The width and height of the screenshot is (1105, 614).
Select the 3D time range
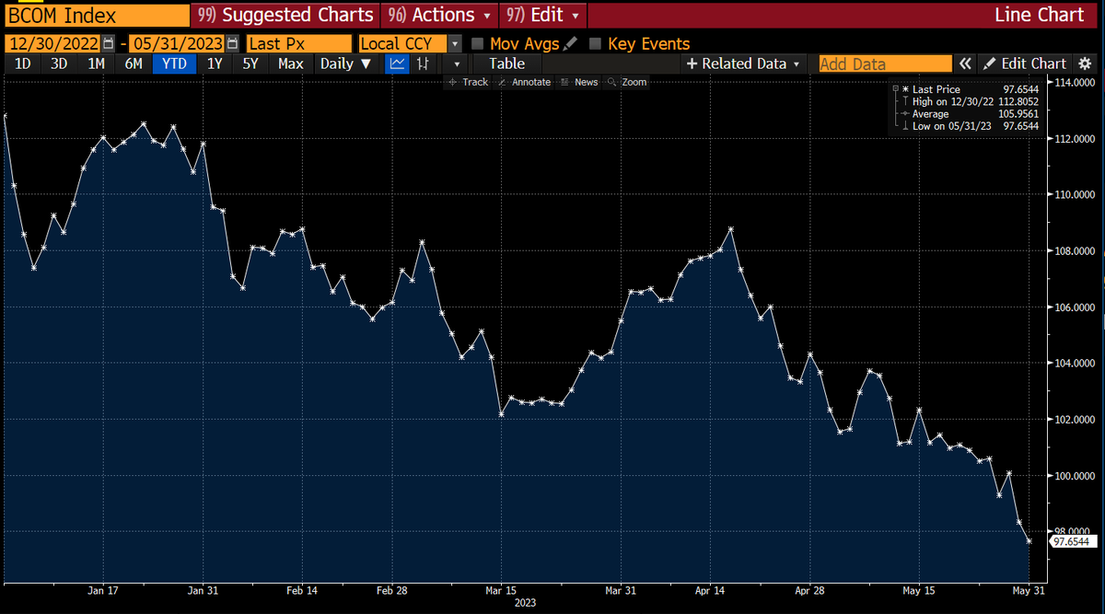[59, 64]
